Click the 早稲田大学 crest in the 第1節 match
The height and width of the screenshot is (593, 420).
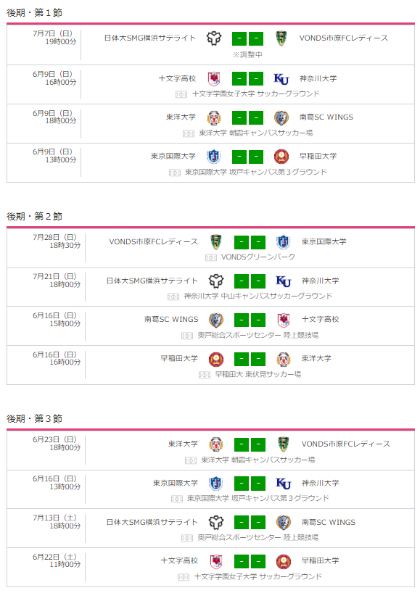pyautogui.click(x=281, y=157)
